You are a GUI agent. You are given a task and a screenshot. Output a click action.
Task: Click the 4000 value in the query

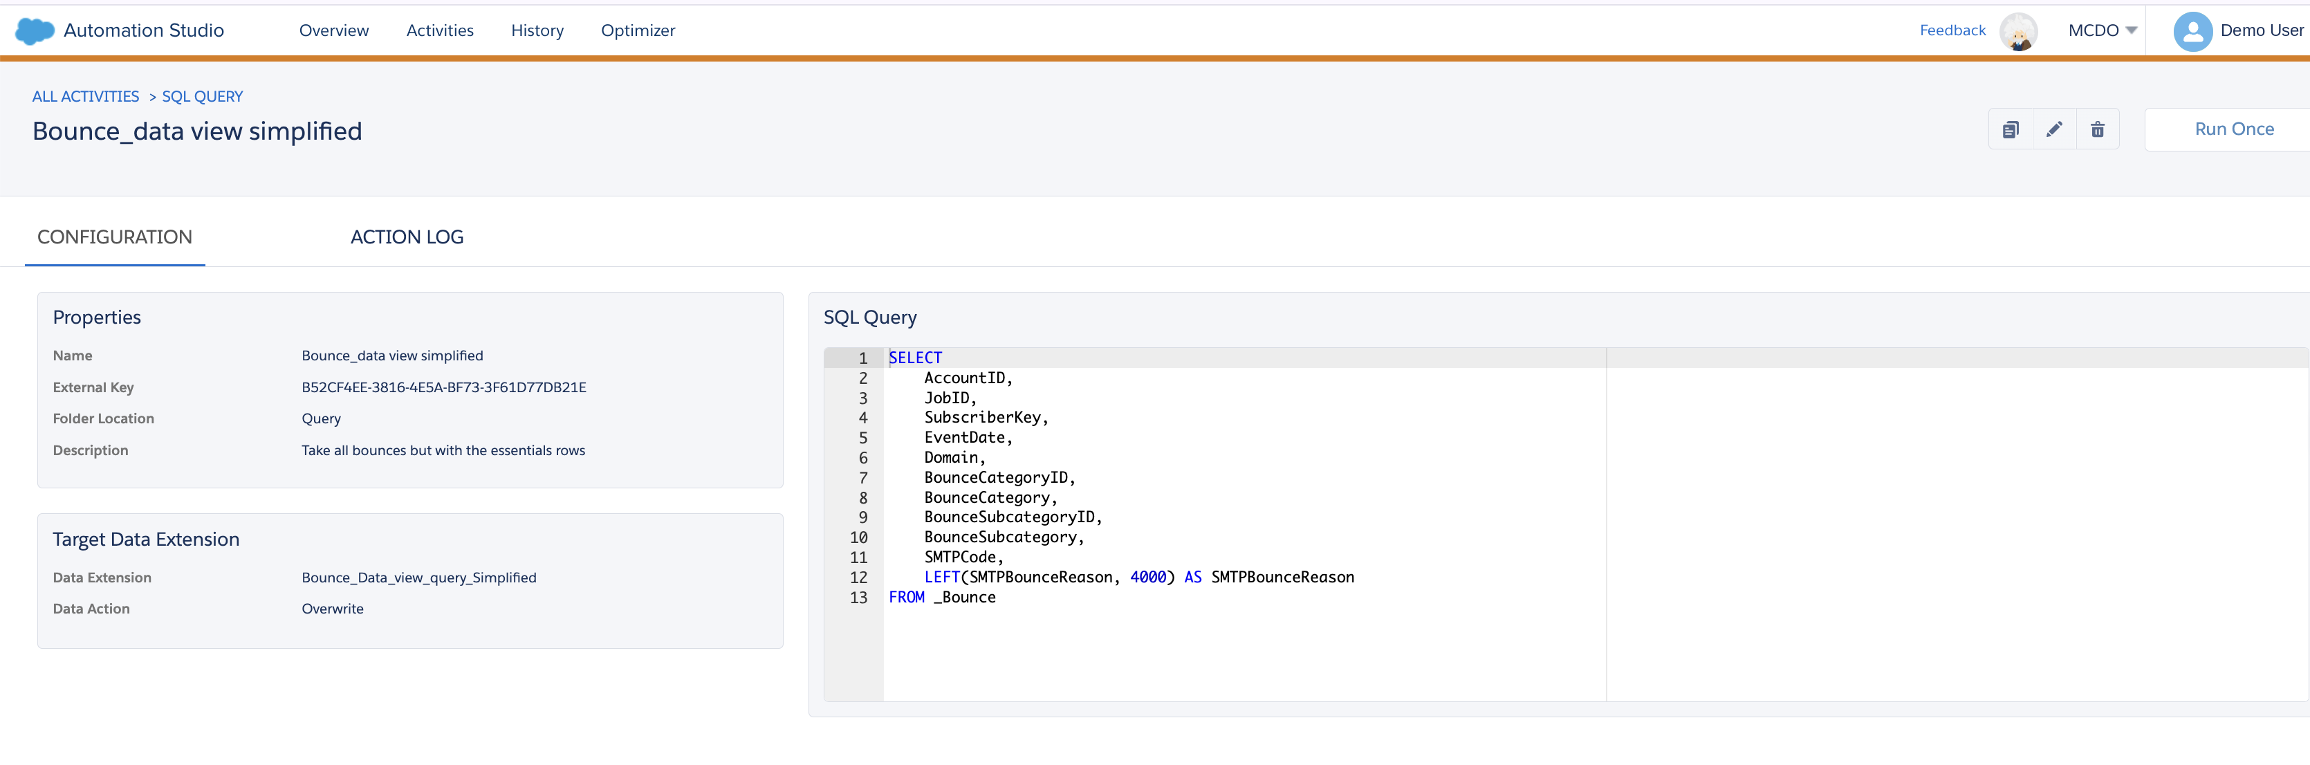(1148, 578)
